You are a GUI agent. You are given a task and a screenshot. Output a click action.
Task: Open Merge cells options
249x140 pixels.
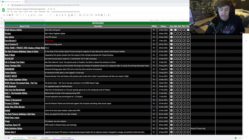point(75,15)
